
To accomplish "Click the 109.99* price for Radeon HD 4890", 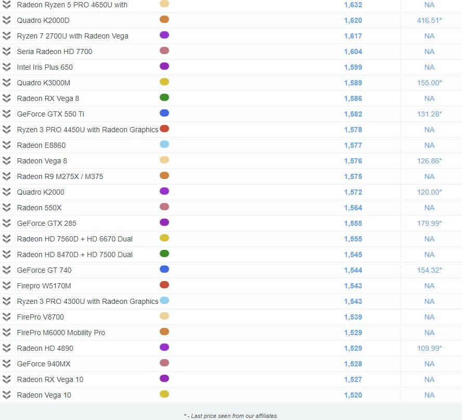I will [429, 348].
